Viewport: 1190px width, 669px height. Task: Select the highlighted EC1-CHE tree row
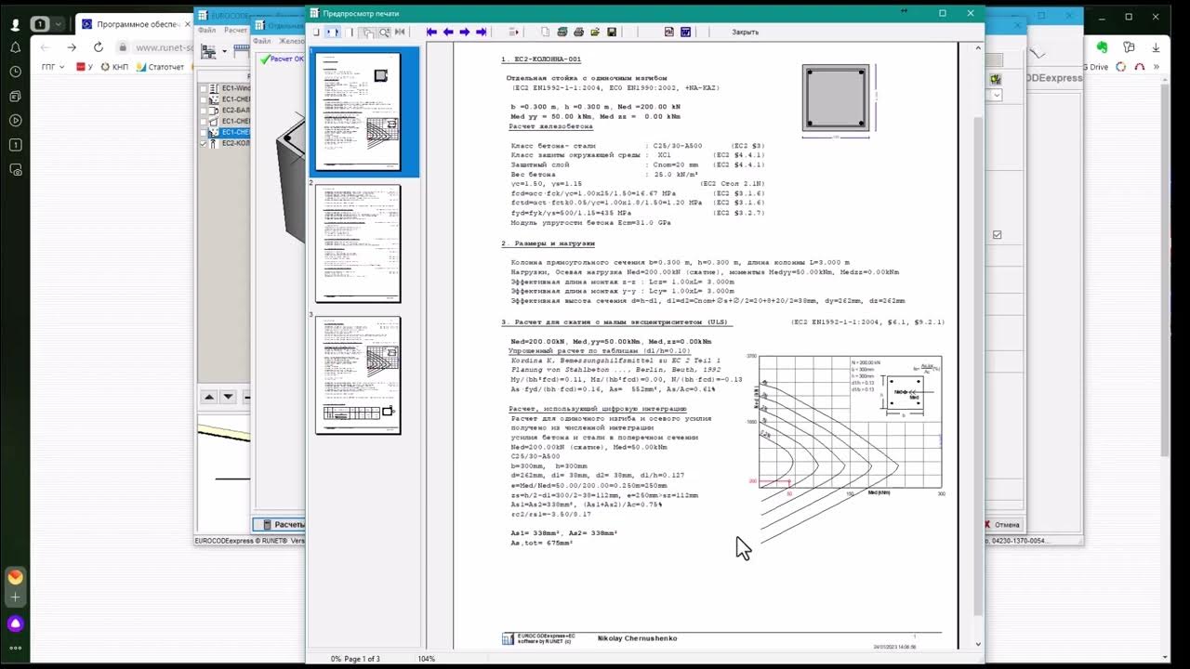coord(230,133)
